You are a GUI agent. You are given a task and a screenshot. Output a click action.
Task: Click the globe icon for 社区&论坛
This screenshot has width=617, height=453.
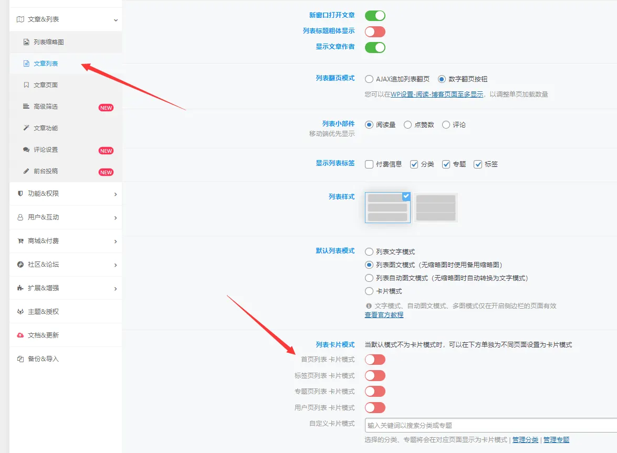20,264
